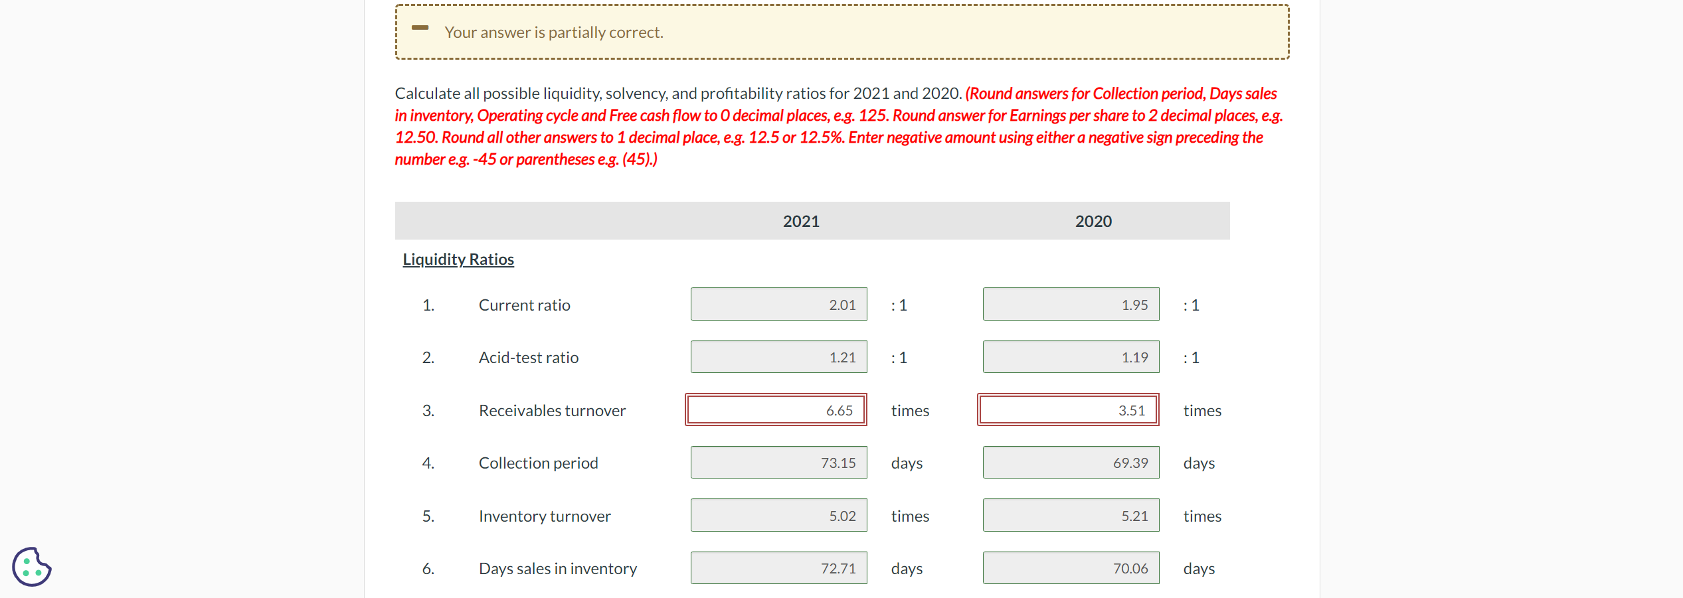
Task: Click the 2020 column header
Action: (x=1093, y=221)
